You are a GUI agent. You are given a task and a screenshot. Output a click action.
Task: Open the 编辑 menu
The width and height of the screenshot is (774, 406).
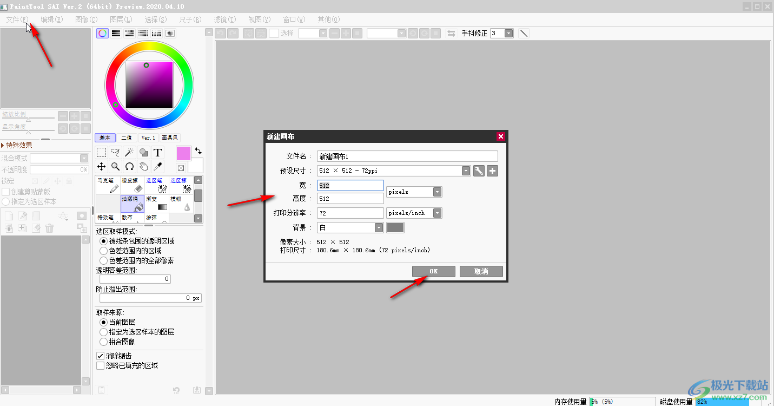tap(51, 19)
